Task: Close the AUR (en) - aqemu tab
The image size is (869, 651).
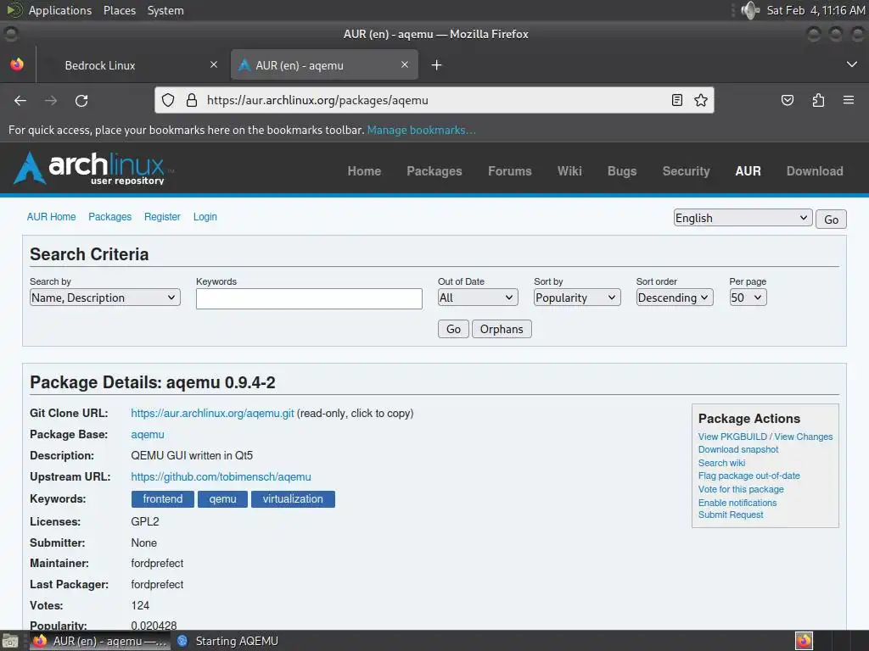Action: pos(405,64)
